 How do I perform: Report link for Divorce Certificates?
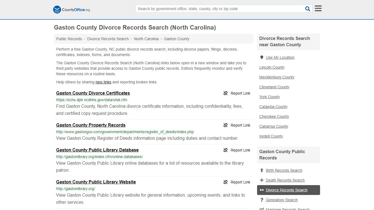(x=240, y=93)
